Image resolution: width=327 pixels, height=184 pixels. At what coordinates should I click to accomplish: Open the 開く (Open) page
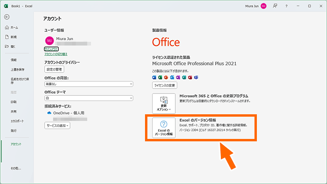coord(10,46)
